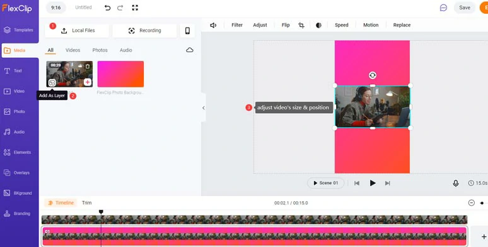The image size is (488, 247).
Task: Click the volume speaker icon
Action: (x=213, y=25)
